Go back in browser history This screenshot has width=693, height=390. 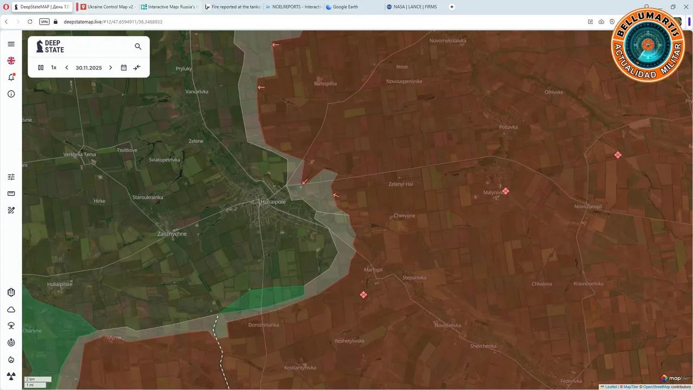(x=6, y=22)
